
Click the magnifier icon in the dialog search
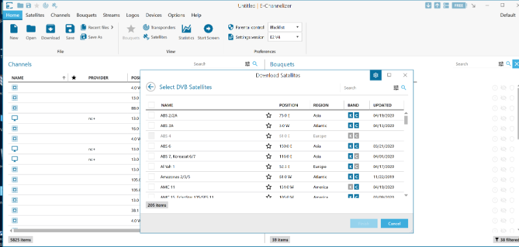(x=404, y=88)
